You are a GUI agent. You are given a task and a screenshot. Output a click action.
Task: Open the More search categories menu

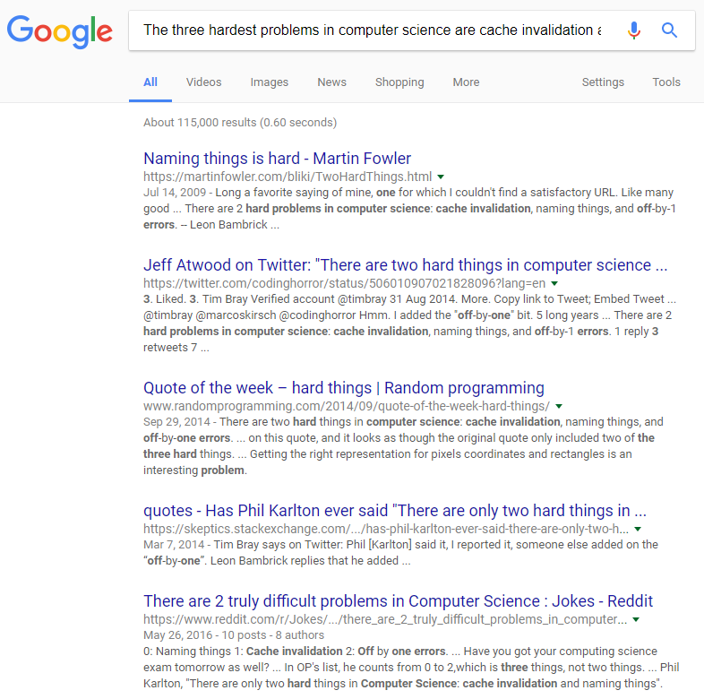[466, 82]
